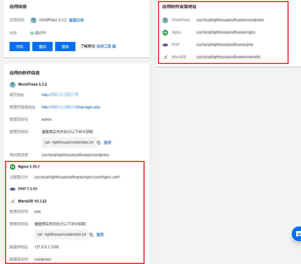Image resolution: width=301 pixels, height=264 pixels.
Task: Click MariaDB 10.3.22 logo icon
Action: (x=13, y=201)
